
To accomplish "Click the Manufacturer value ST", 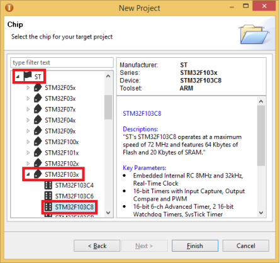I will 184,65.
